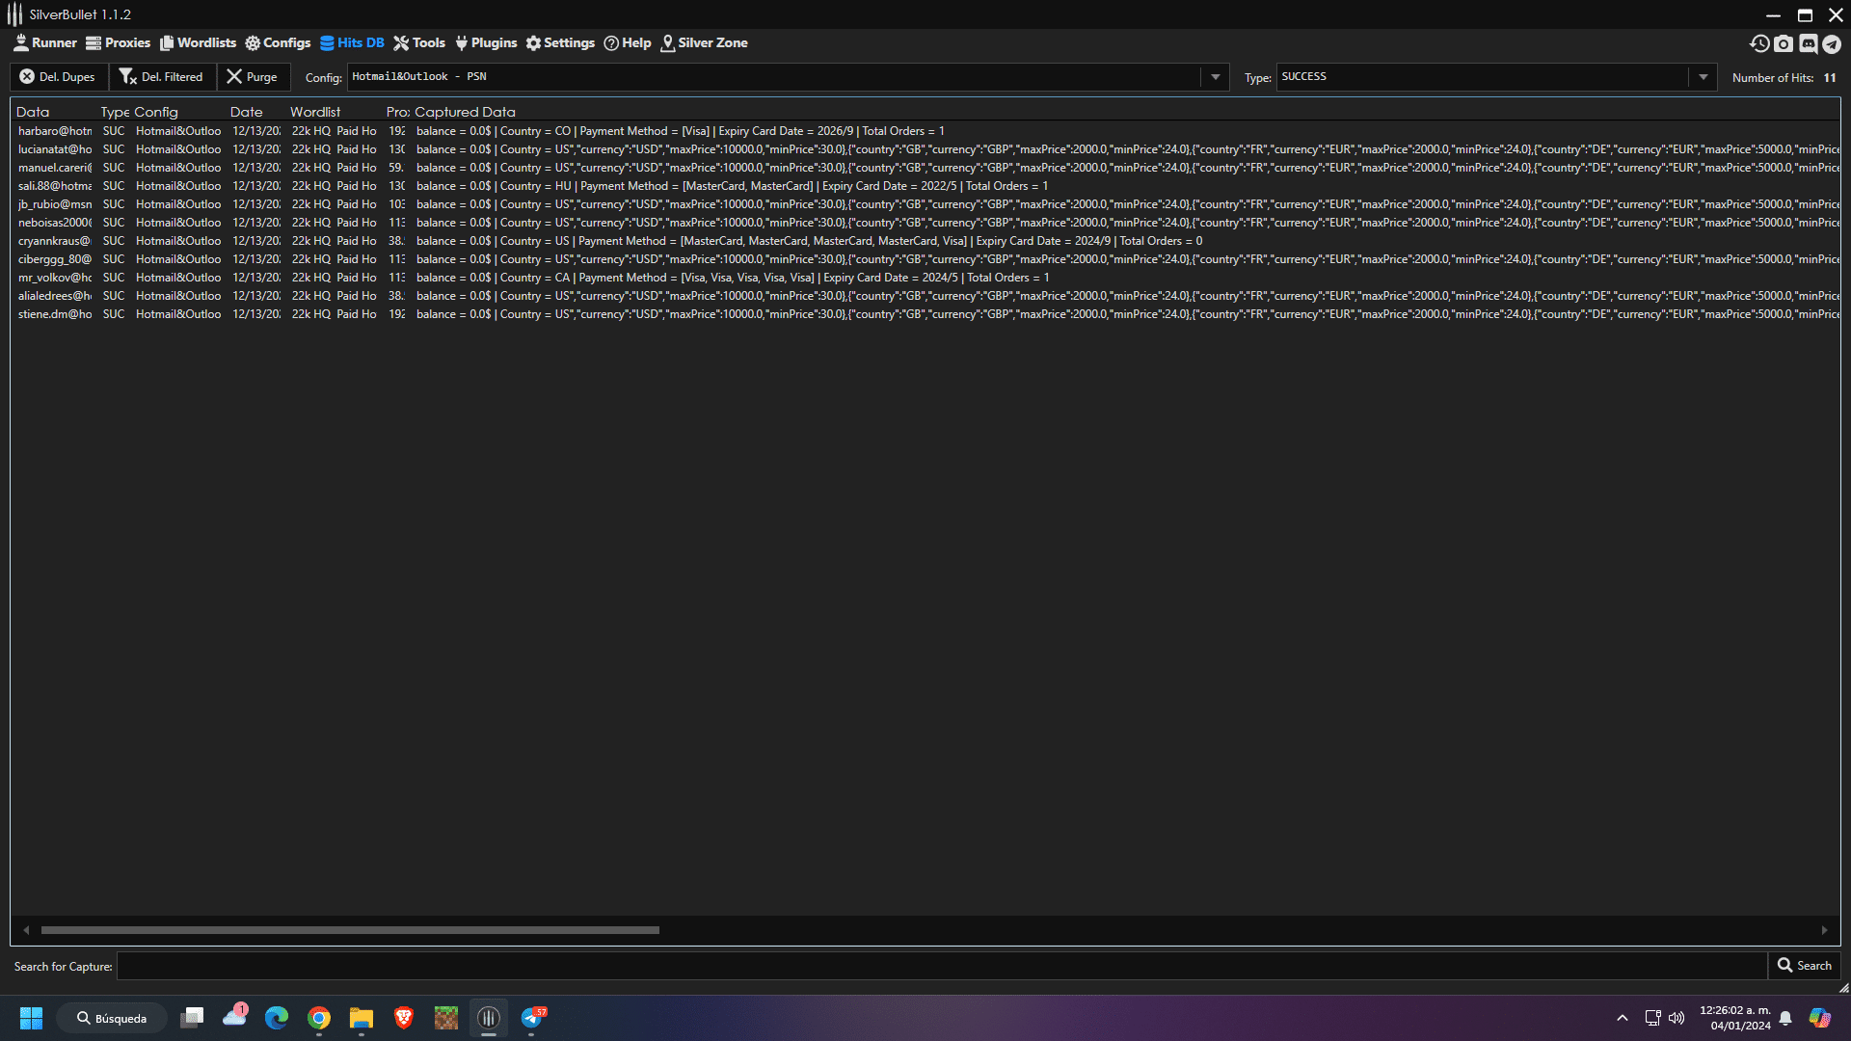
Task: Click the Del. Filtered funnel icon
Action: [127, 76]
